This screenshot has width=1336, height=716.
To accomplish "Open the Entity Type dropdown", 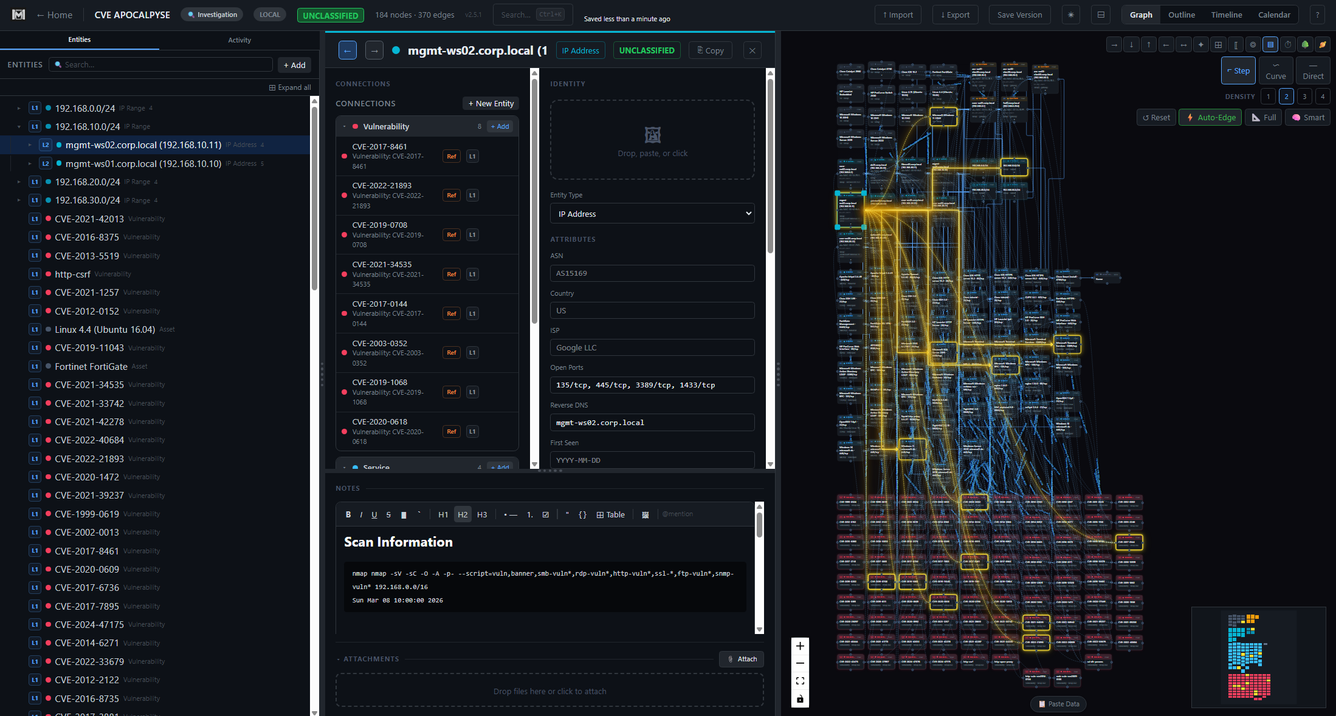I will (x=652, y=214).
